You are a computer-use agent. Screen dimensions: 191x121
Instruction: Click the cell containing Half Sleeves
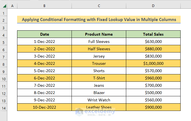[99, 49]
